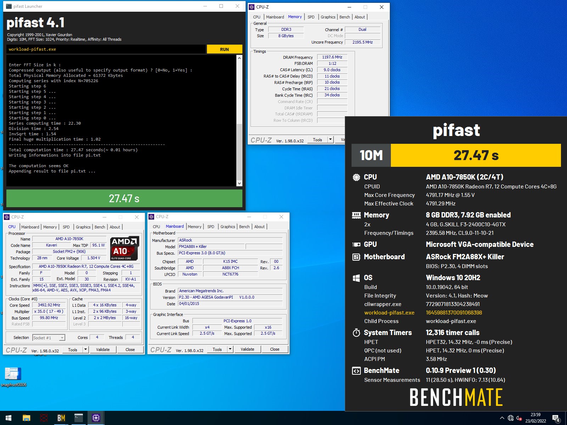Open Memory tab in bottom-left CPU-Z window
The image size is (567, 425).
coord(50,227)
